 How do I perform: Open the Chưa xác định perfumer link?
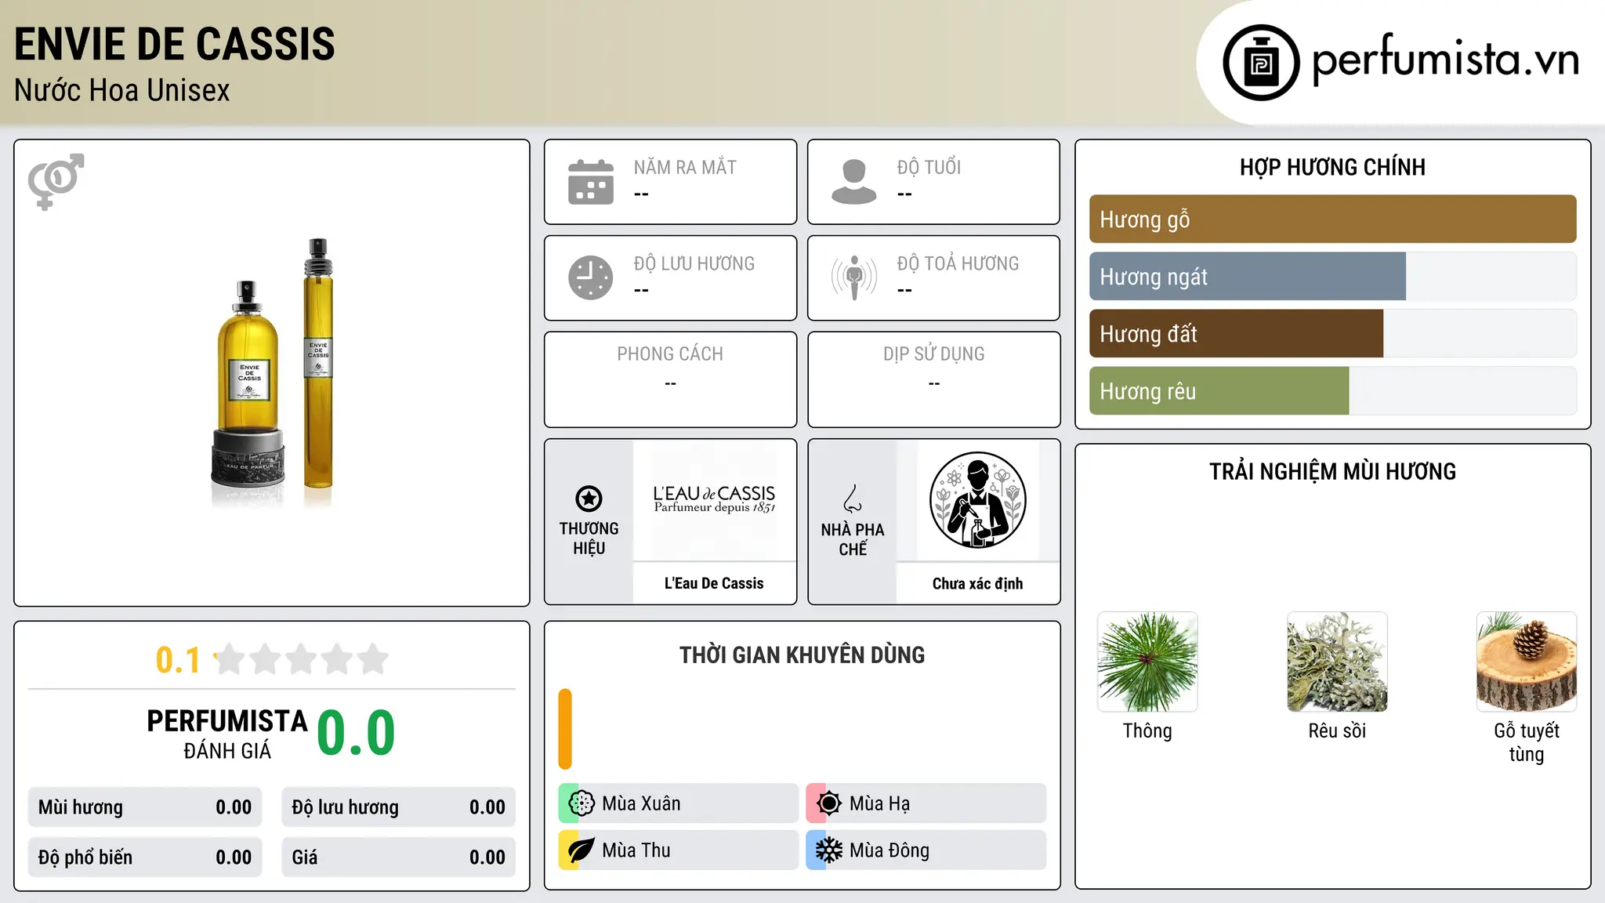tap(978, 583)
